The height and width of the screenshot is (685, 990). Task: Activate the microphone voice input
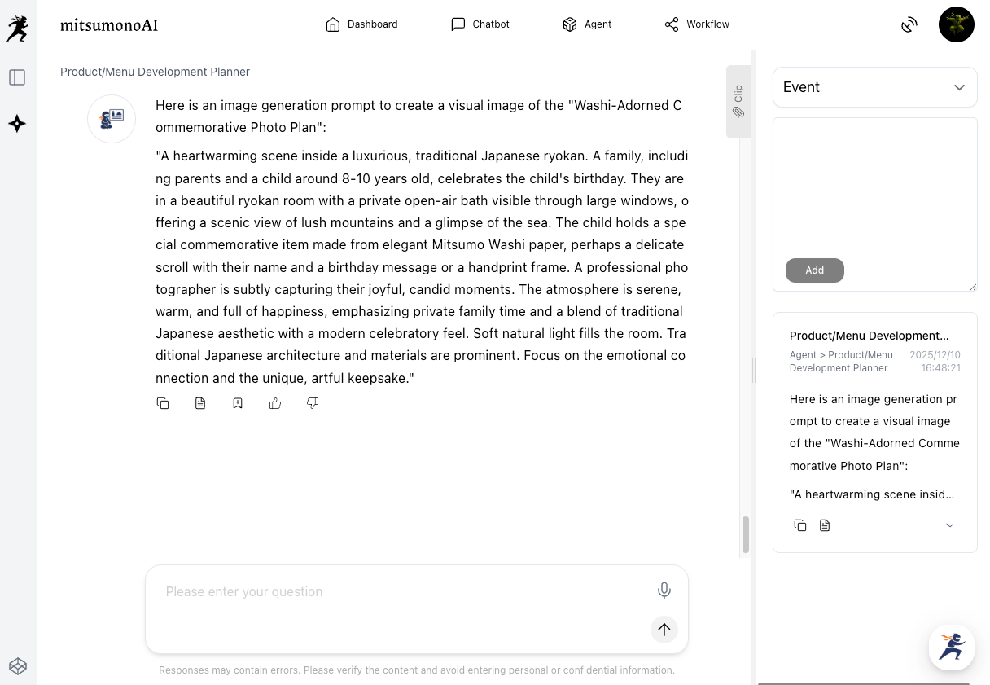pos(664,591)
